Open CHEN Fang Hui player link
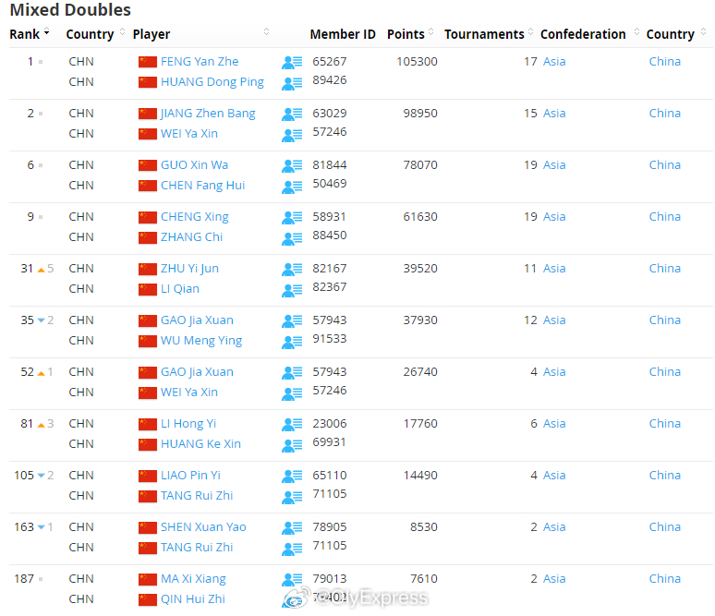715x616 pixels. (202, 186)
